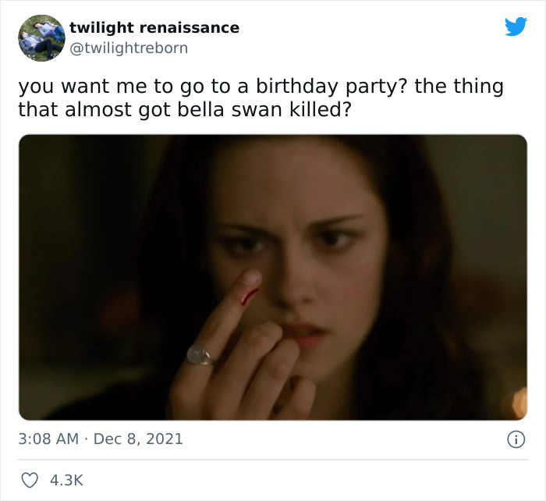Open the attached movie still image
The image size is (546, 501).
(x=273, y=277)
